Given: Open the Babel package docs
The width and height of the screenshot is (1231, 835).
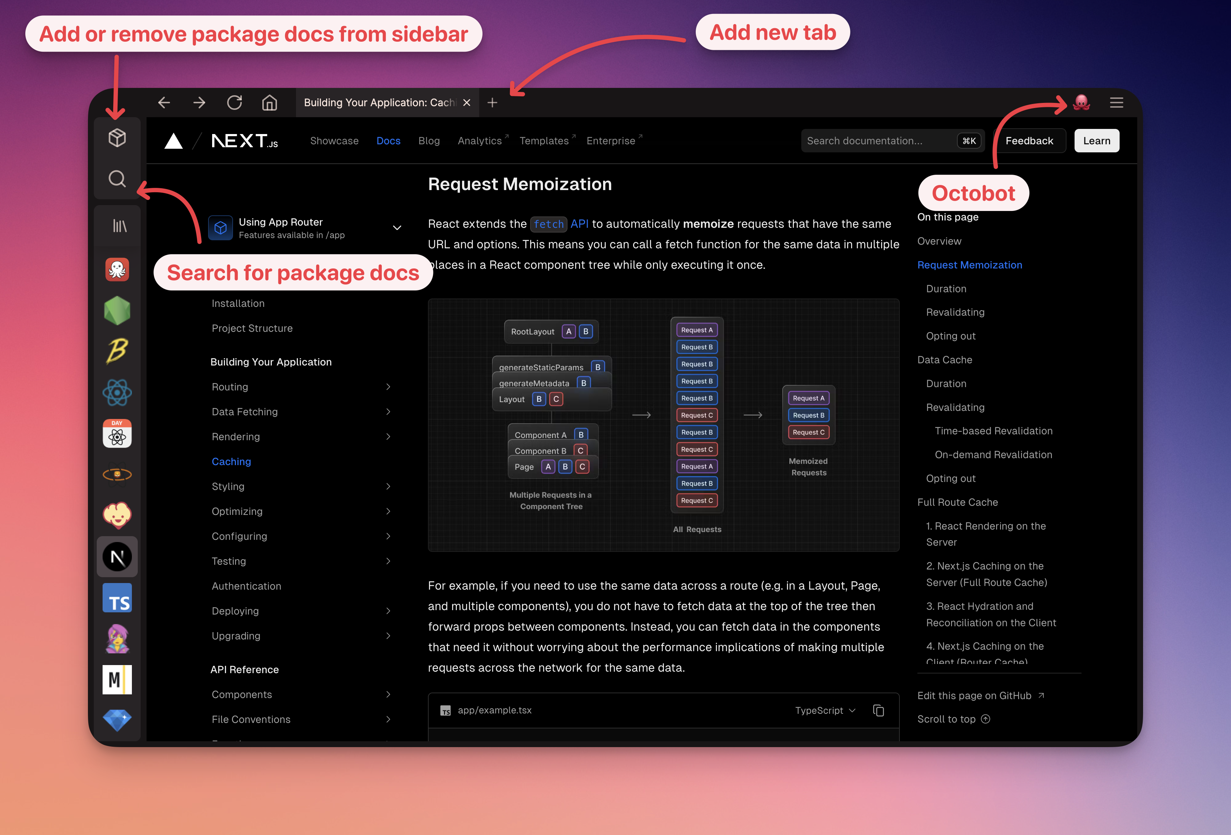Looking at the screenshot, I should pyautogui.click(x=117, y=351).
